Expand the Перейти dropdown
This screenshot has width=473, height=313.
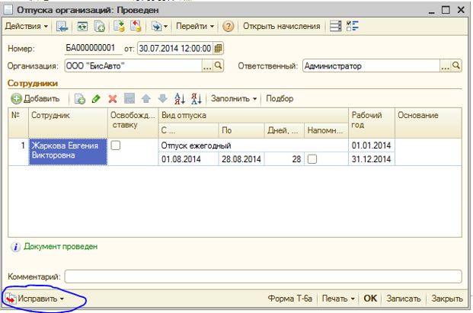coord(195,27)
